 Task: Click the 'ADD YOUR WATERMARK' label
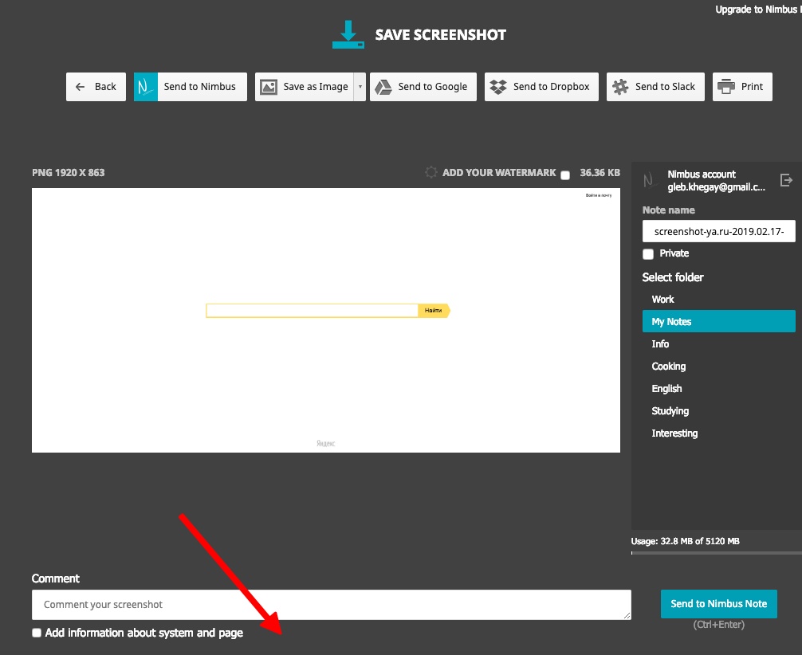click(499, 173)
